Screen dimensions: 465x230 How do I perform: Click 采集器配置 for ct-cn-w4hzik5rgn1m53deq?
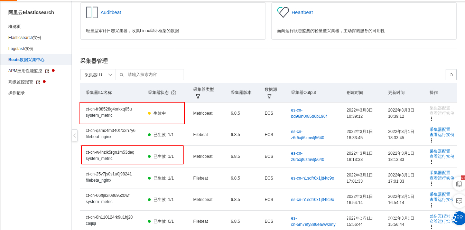tap(440, 151)
